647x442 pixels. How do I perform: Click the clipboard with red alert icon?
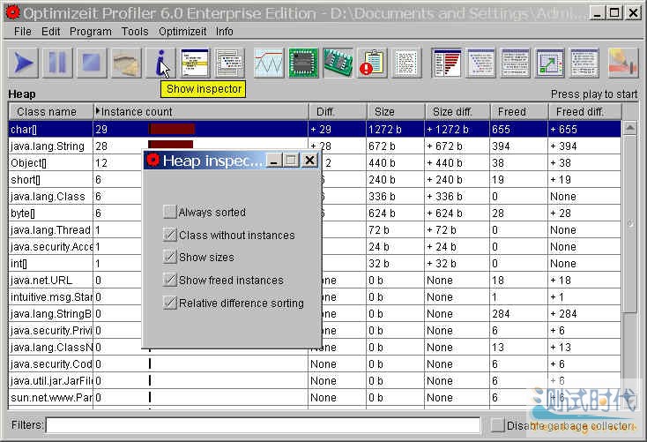pos(372,64)
